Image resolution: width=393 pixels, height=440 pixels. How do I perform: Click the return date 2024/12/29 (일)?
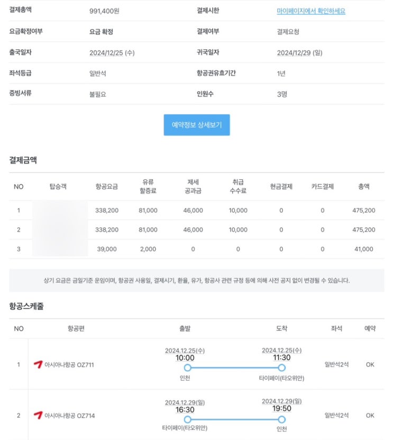click(300, 53)
